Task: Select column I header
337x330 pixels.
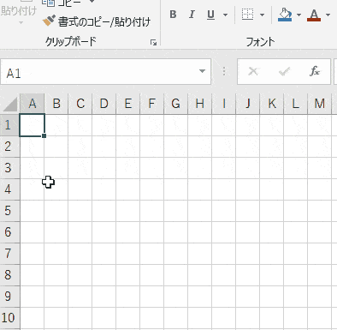Action: coord(224,104)
